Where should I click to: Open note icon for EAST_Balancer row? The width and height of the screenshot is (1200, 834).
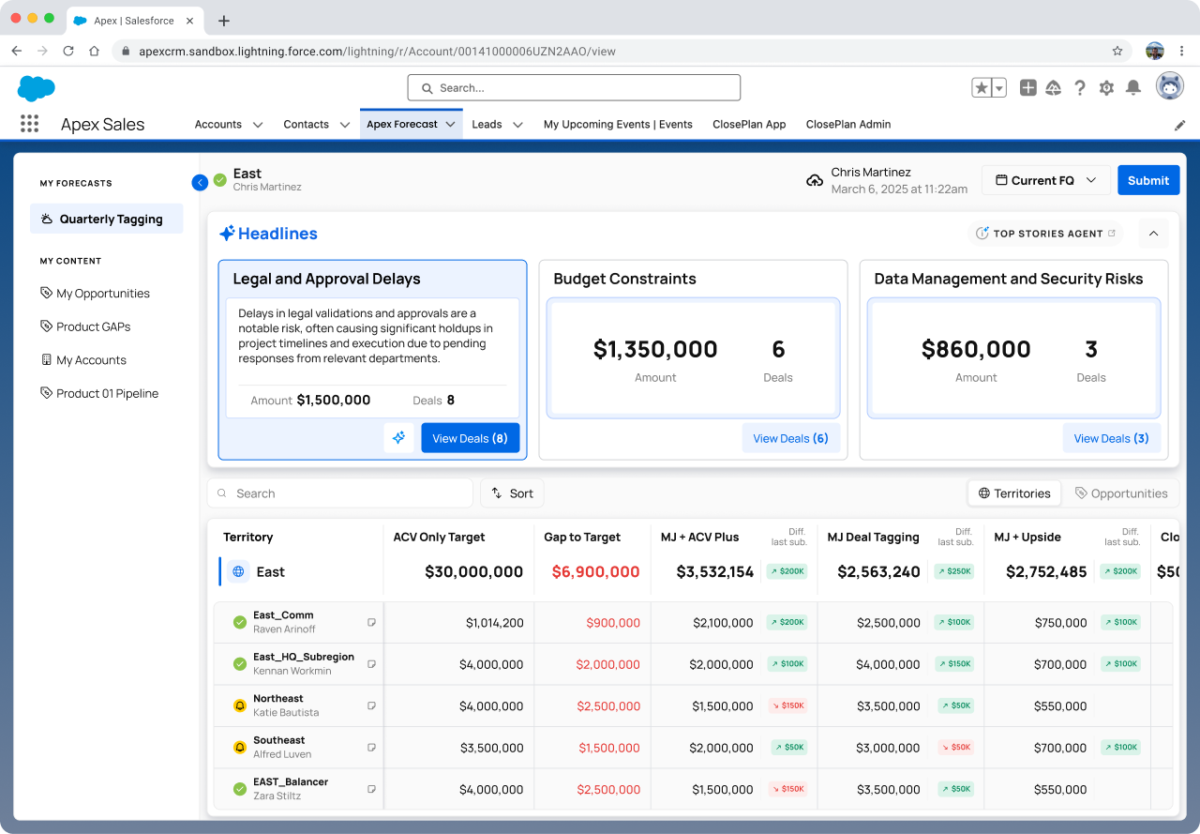click(371, 789)
